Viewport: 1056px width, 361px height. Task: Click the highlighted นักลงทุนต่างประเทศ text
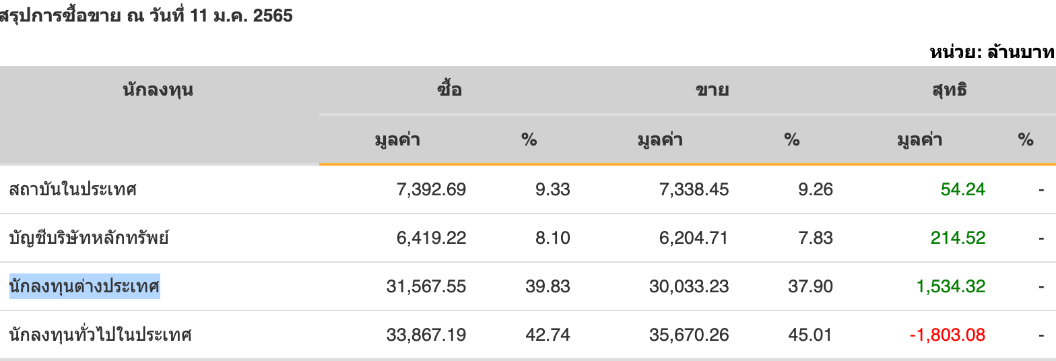click(x=85, y=286)
